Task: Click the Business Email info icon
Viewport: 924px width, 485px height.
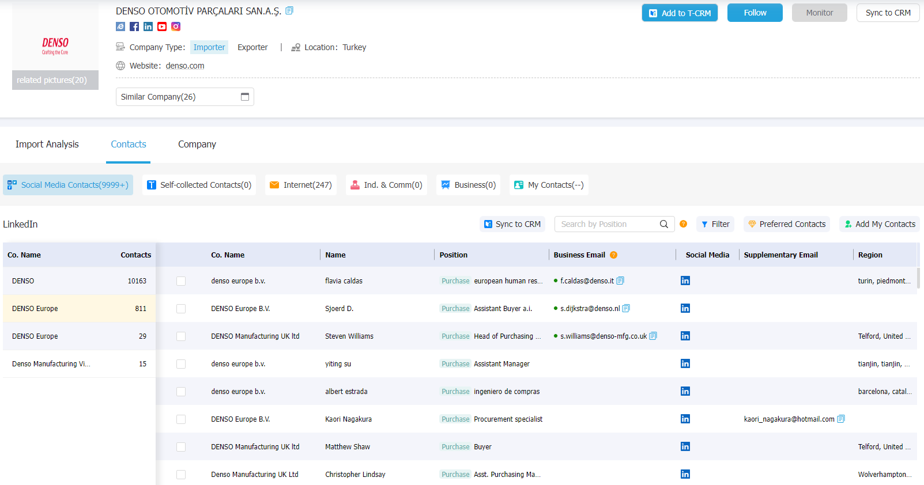Action: coord(613,255)
